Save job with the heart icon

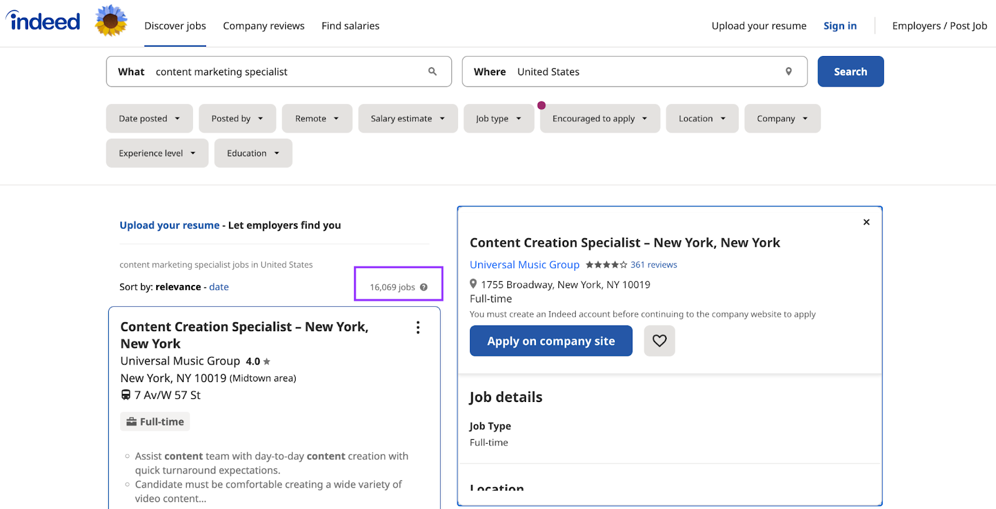(659, 341)
